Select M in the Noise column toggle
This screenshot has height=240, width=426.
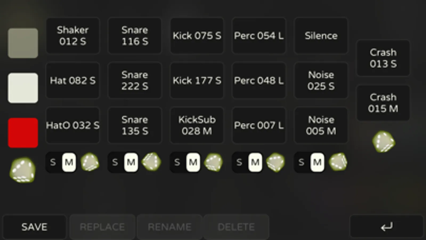317,162
